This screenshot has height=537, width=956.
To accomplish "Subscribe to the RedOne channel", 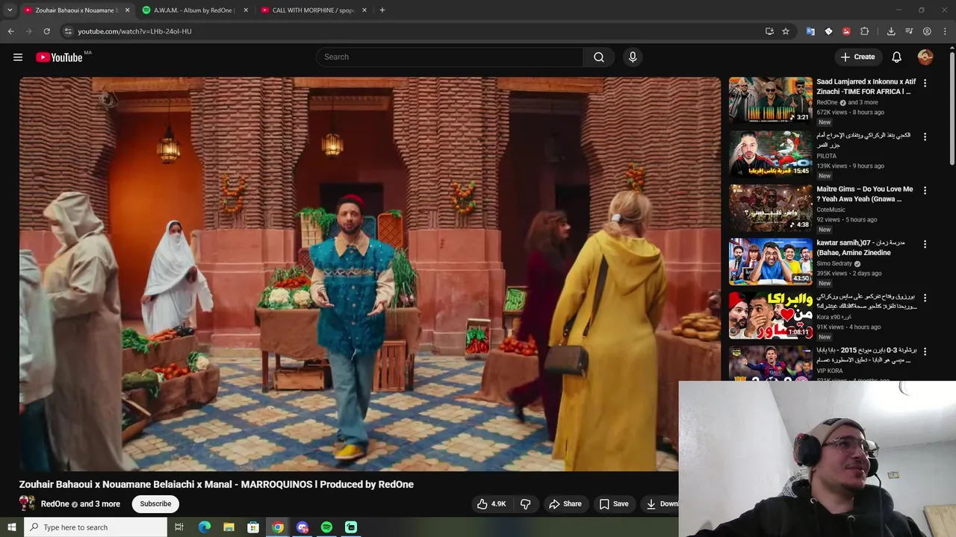I will pos(155,504).
